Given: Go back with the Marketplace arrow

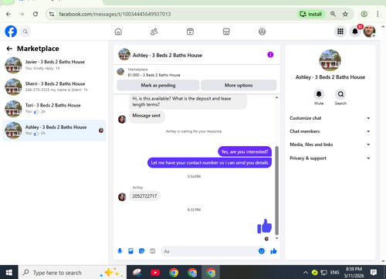Looking at the screenshot, I should pos(9,49).
